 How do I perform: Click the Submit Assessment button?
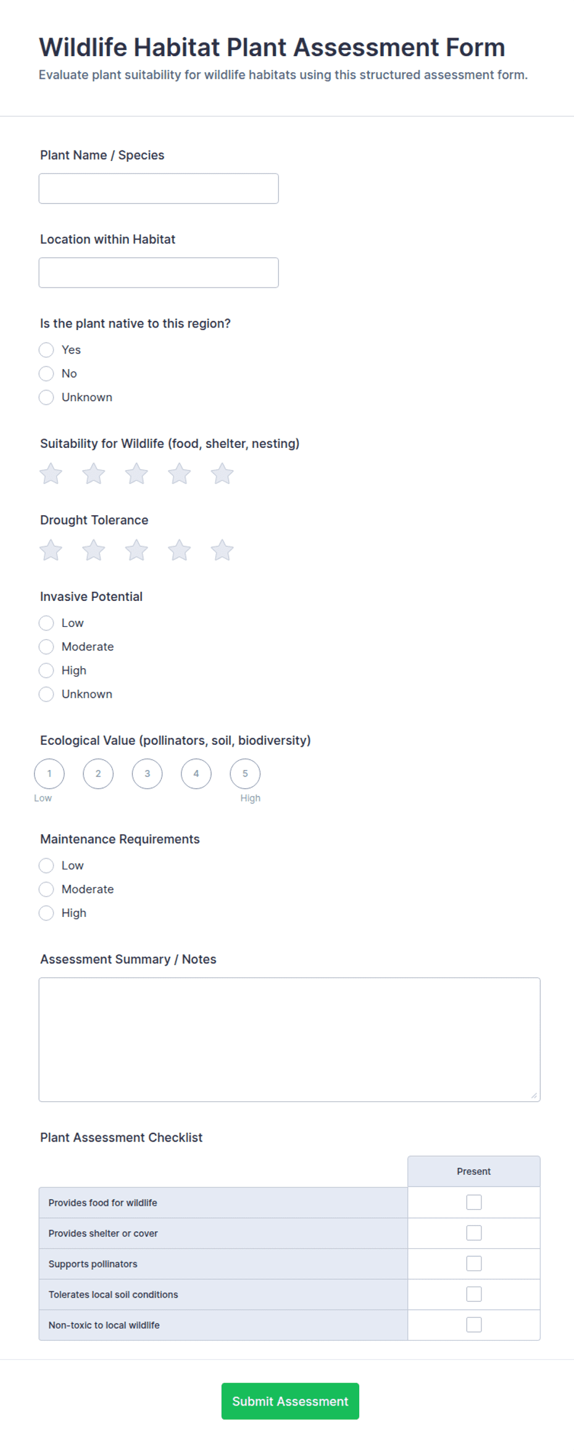(290, 1401)
